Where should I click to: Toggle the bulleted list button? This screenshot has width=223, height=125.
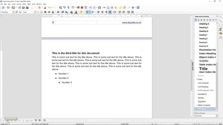[x=87, y=12]
